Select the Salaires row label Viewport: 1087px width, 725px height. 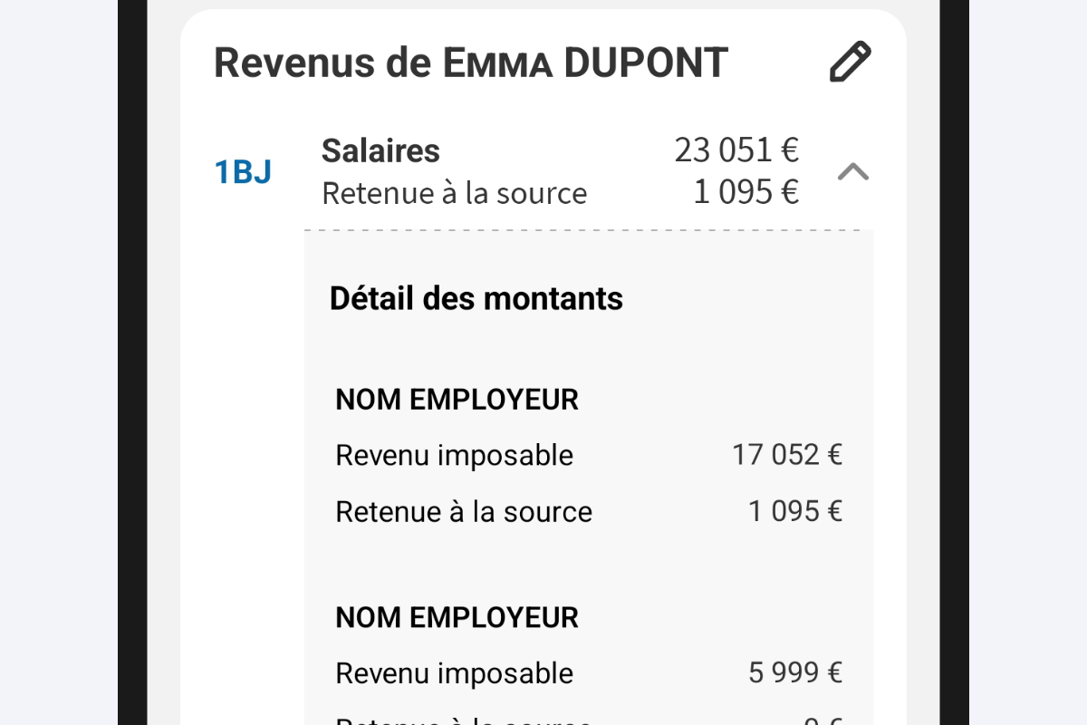pyautogui.click(x=380, y=150)
